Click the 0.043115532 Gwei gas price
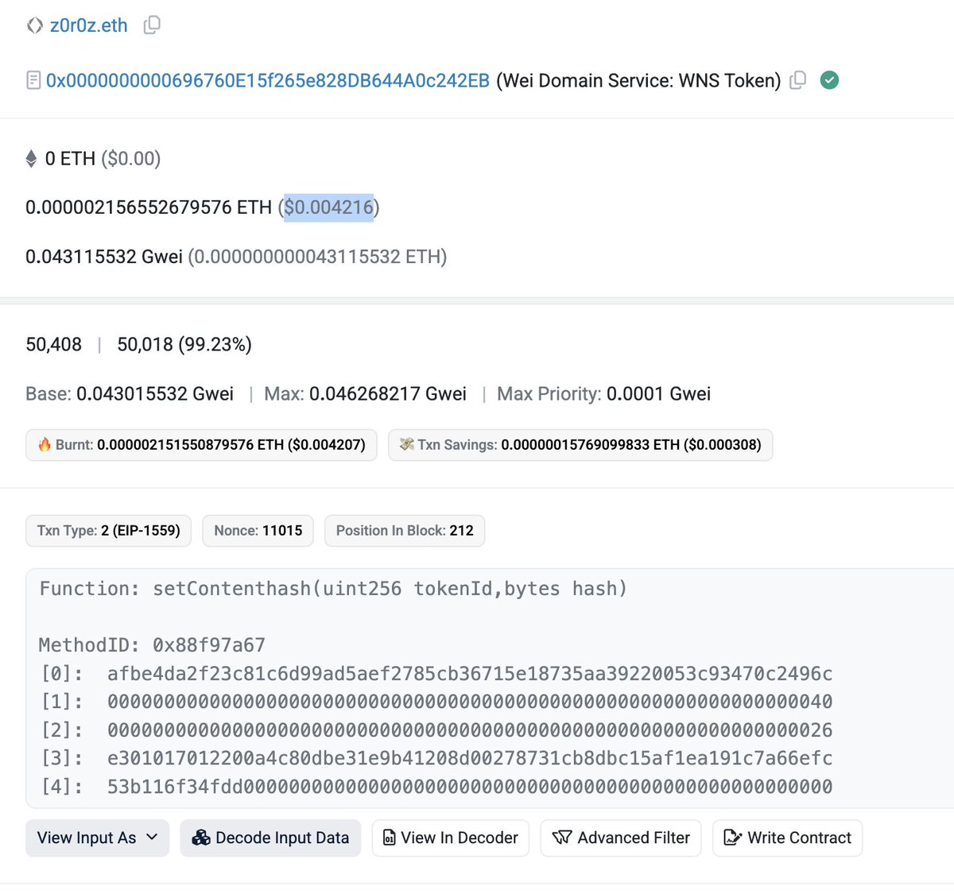Image resolution: width=954 pixels, height=894 pixels. pyautogui.click(x=104, y=257)
